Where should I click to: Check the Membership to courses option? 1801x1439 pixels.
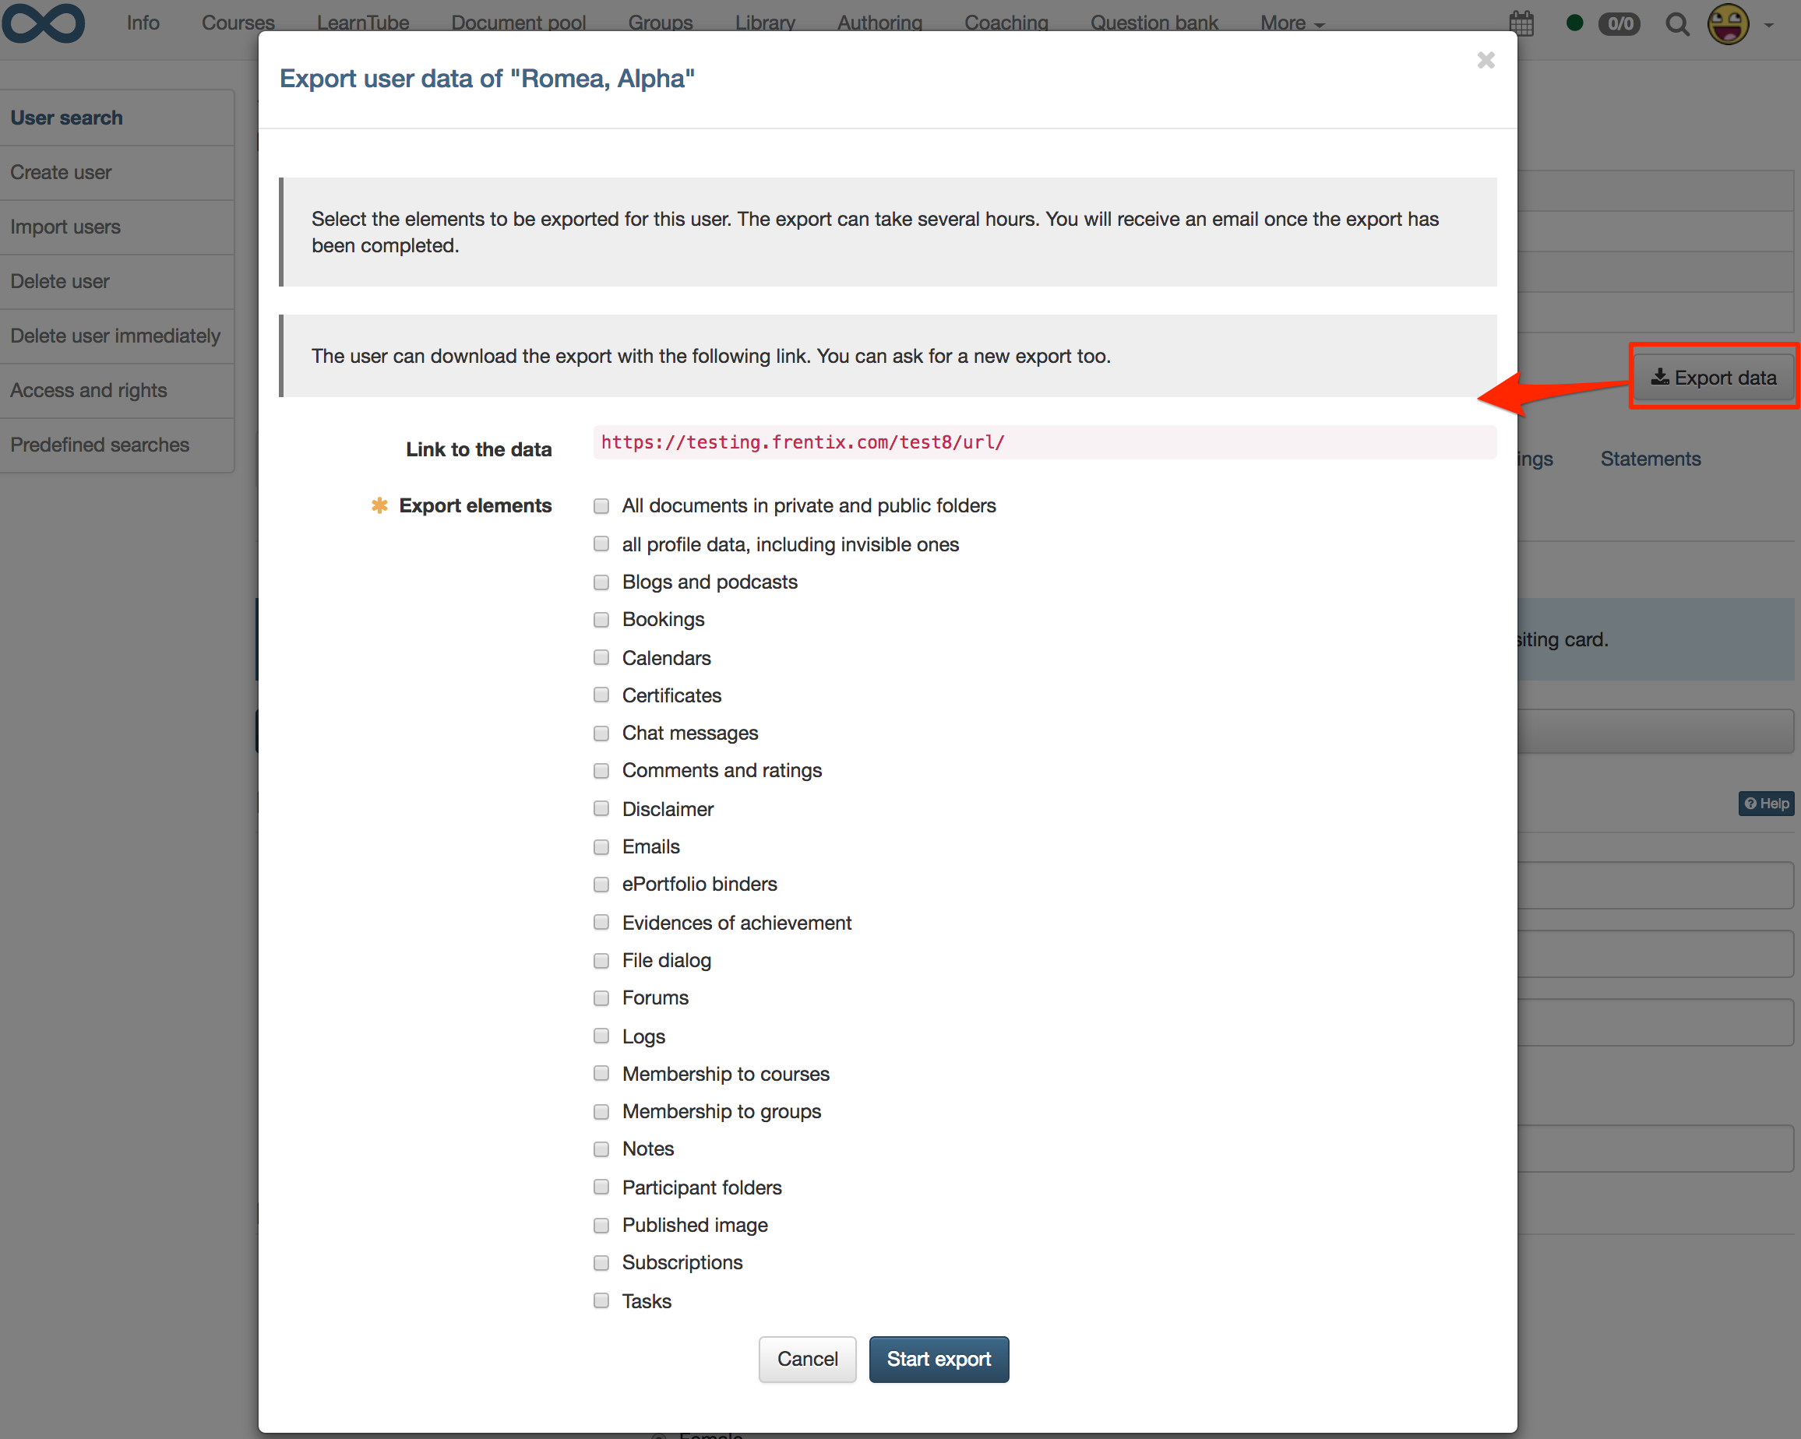(601, 1073)
